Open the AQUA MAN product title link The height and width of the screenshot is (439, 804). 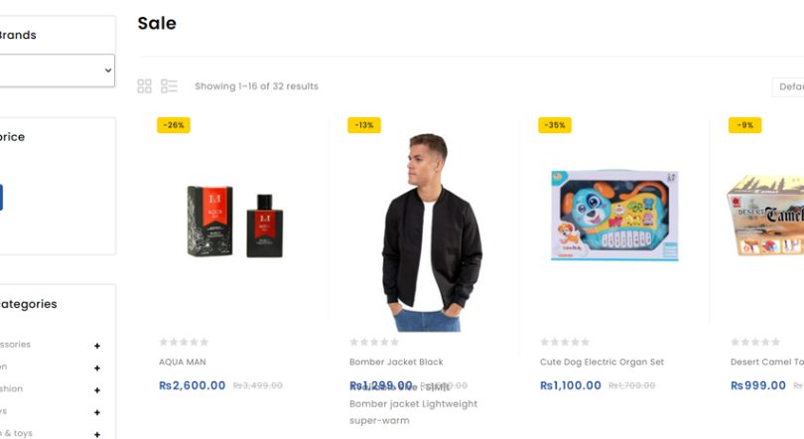[x=183, y=363]
